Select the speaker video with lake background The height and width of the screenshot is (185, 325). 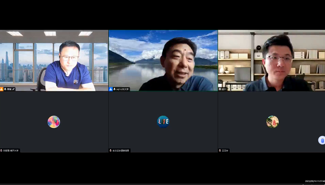pyautogui.click(x=163, y=60)
